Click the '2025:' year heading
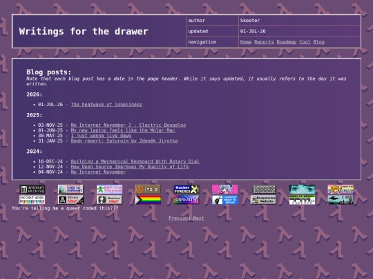Screen dimensions: 373x279 (x=35, y=115)
